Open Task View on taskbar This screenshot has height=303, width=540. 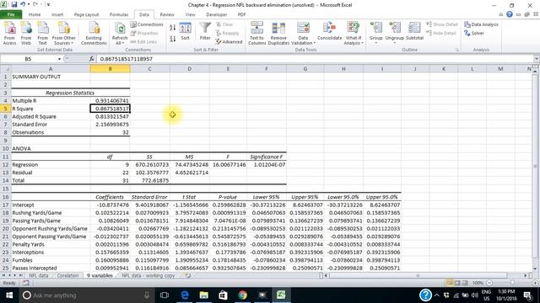165,295
